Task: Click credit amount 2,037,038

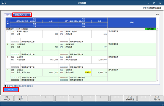Action: pyautogui.click(x=103, y=60)
